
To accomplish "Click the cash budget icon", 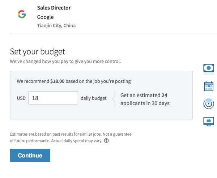I will click(x=209, y=68).
